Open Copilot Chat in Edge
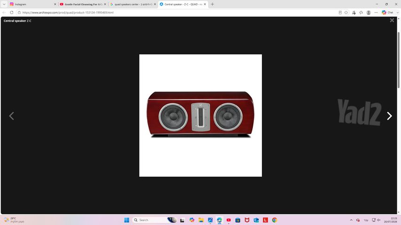401x225 pixels. point(388,13)
